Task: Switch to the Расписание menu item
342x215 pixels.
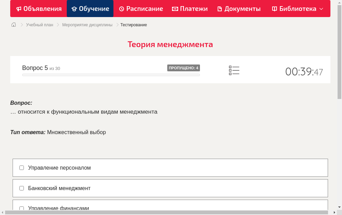Action: click(141, 9)
